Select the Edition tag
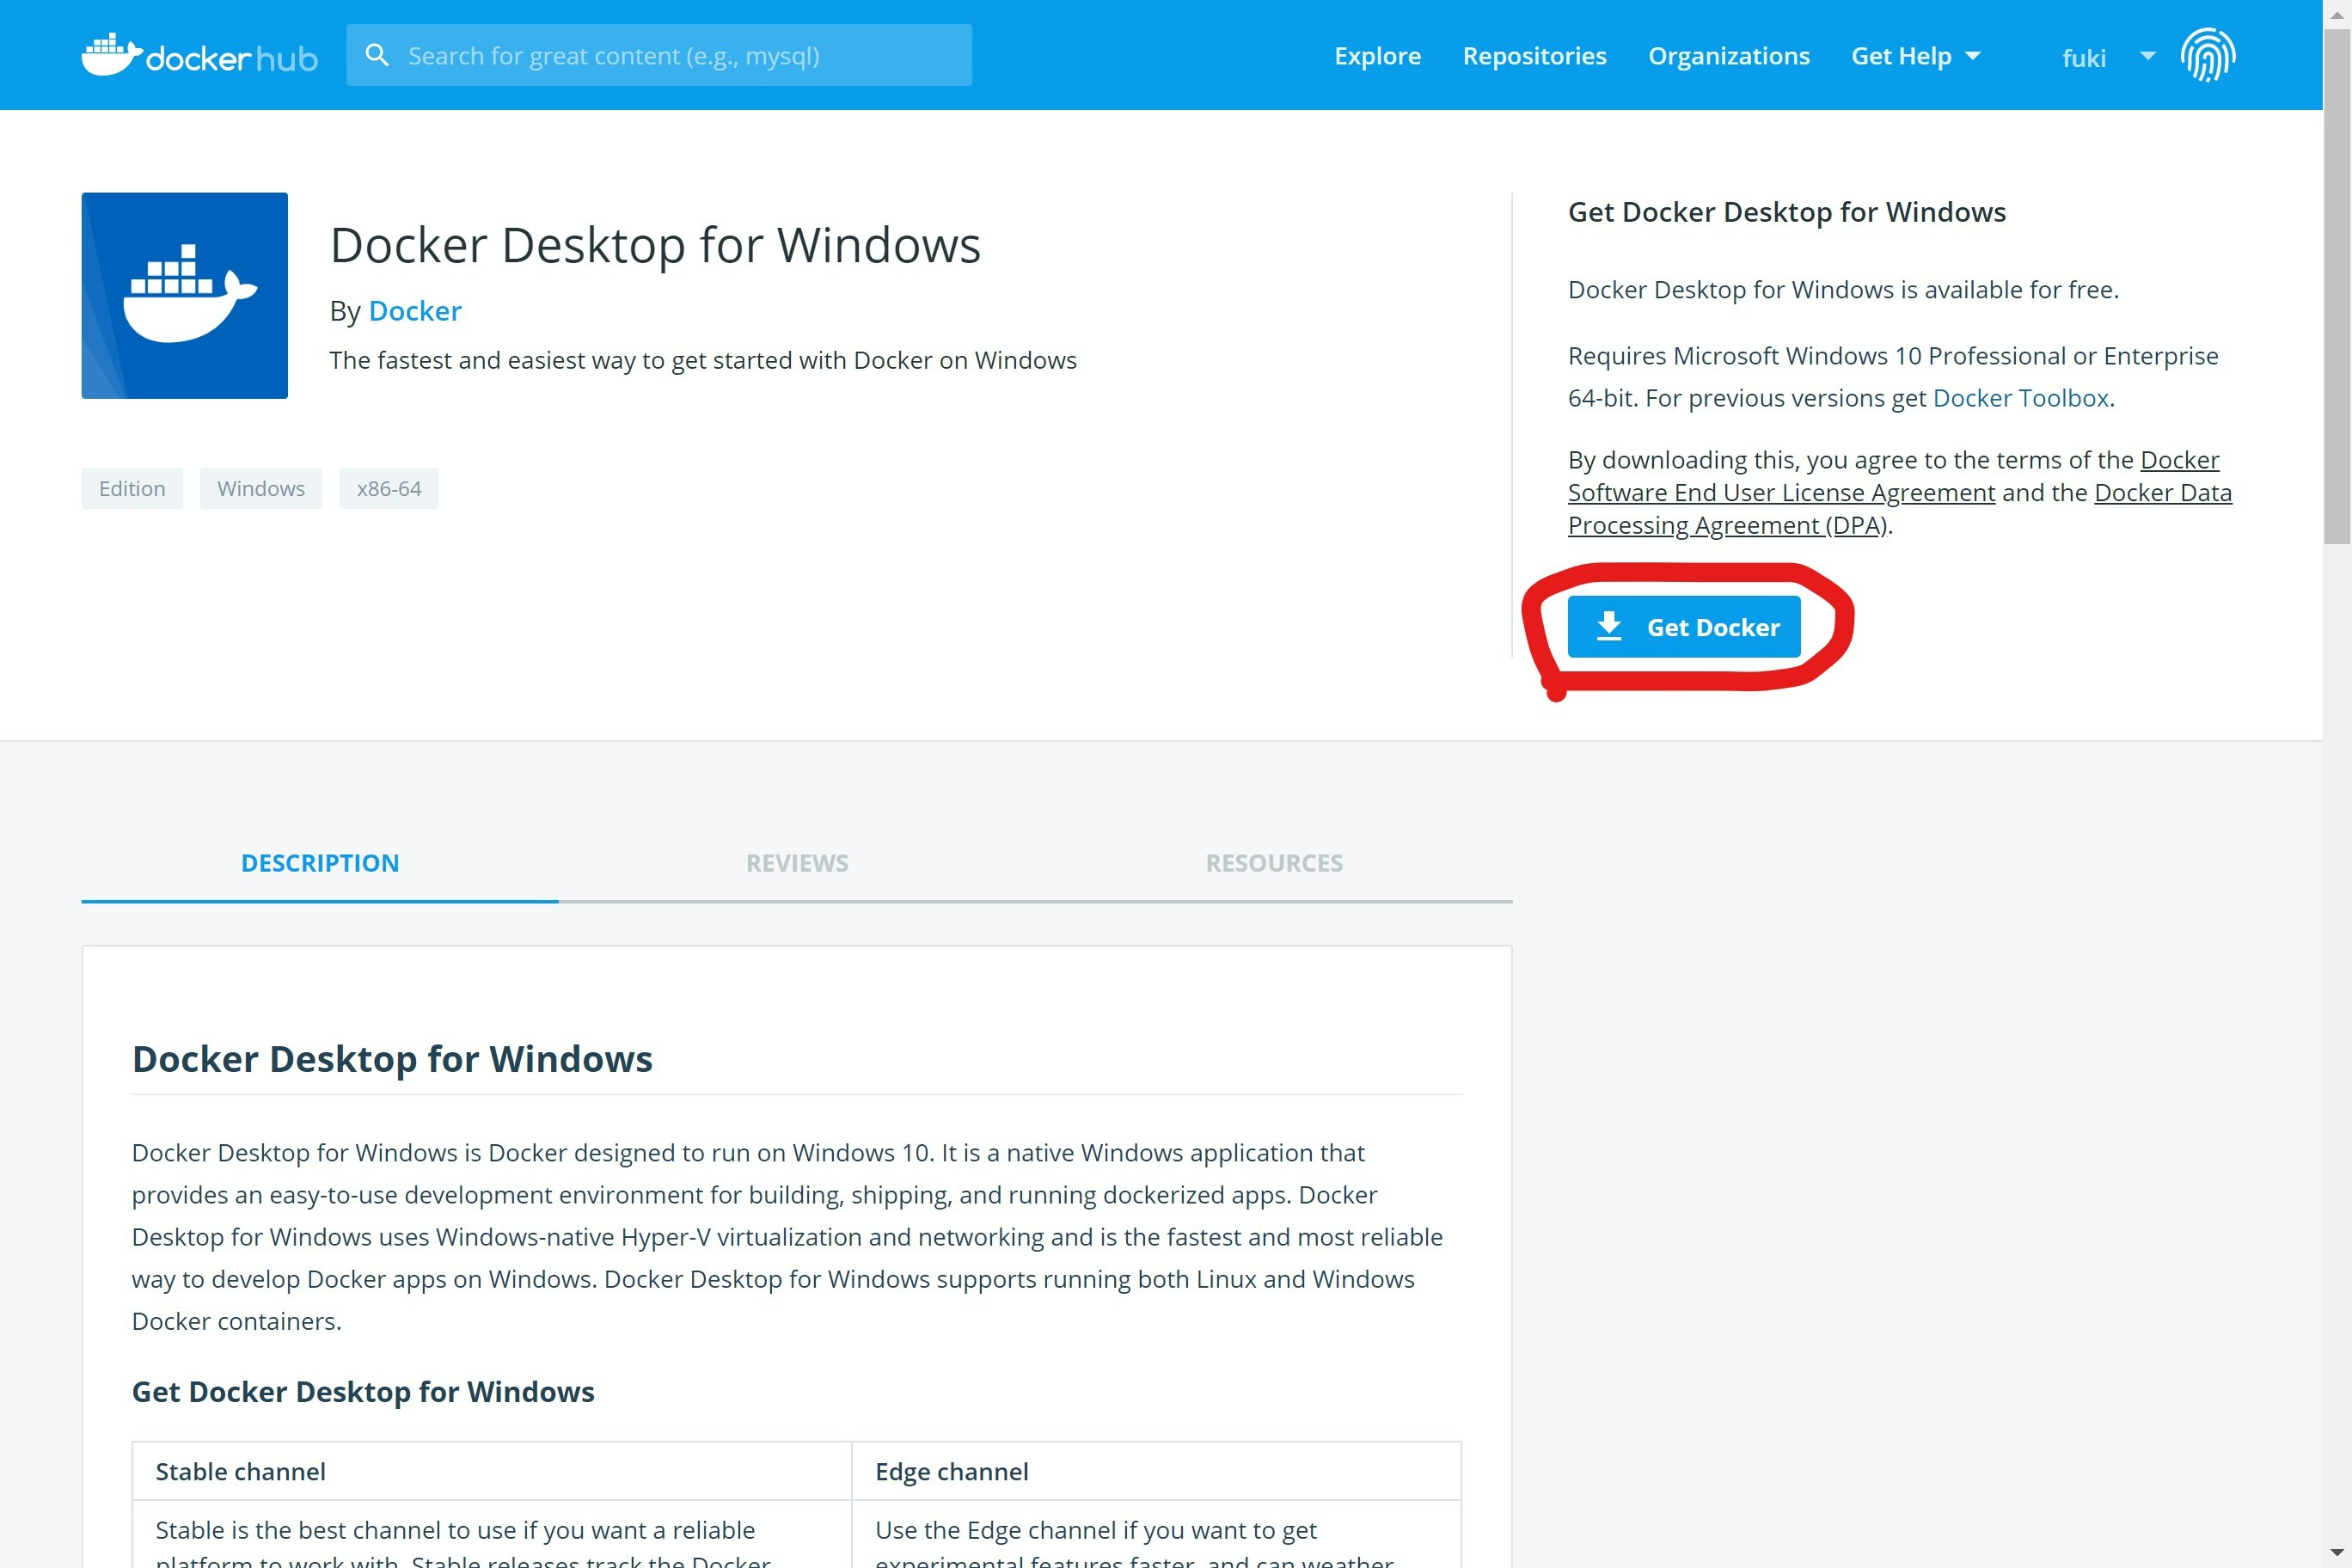2352x1568 pixels. pos(131,488)
